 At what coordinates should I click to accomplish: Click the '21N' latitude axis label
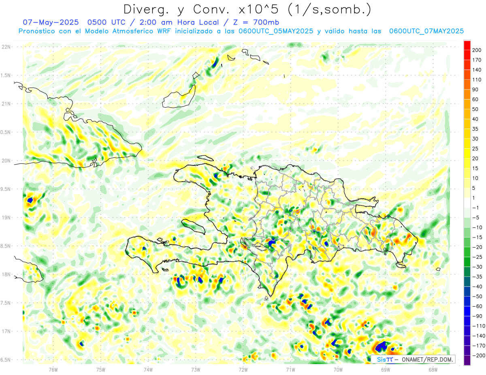(x=6, y=104)
